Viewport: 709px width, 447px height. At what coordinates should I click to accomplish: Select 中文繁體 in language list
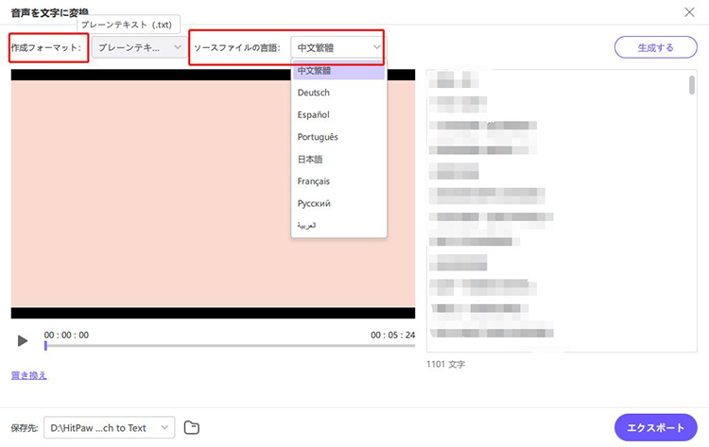(338, 71)
